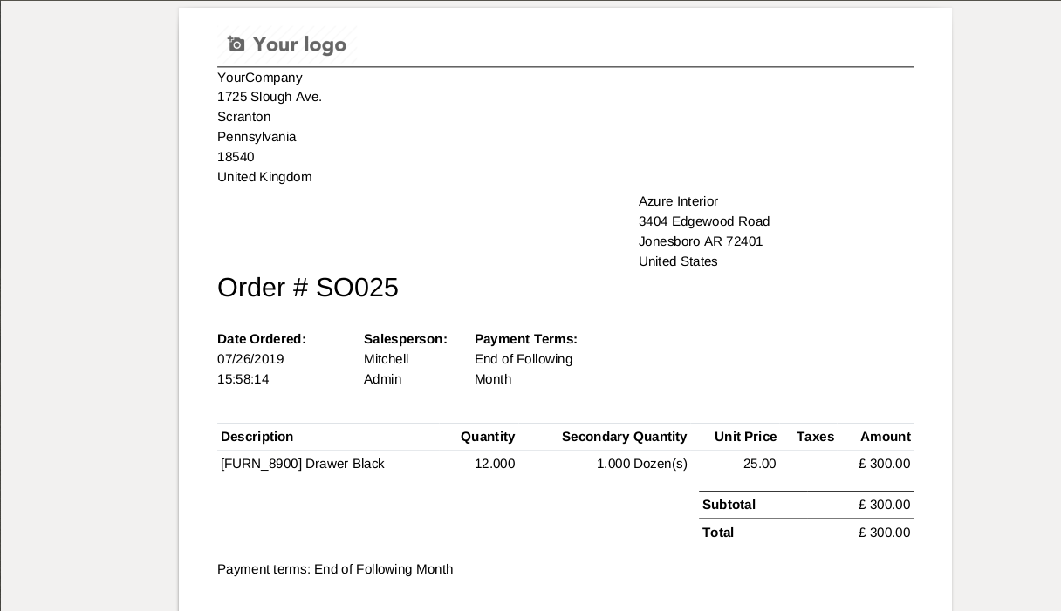Click the Amount column header
The height and width of the screenshot is (611, 1061).
coord(886,437)
